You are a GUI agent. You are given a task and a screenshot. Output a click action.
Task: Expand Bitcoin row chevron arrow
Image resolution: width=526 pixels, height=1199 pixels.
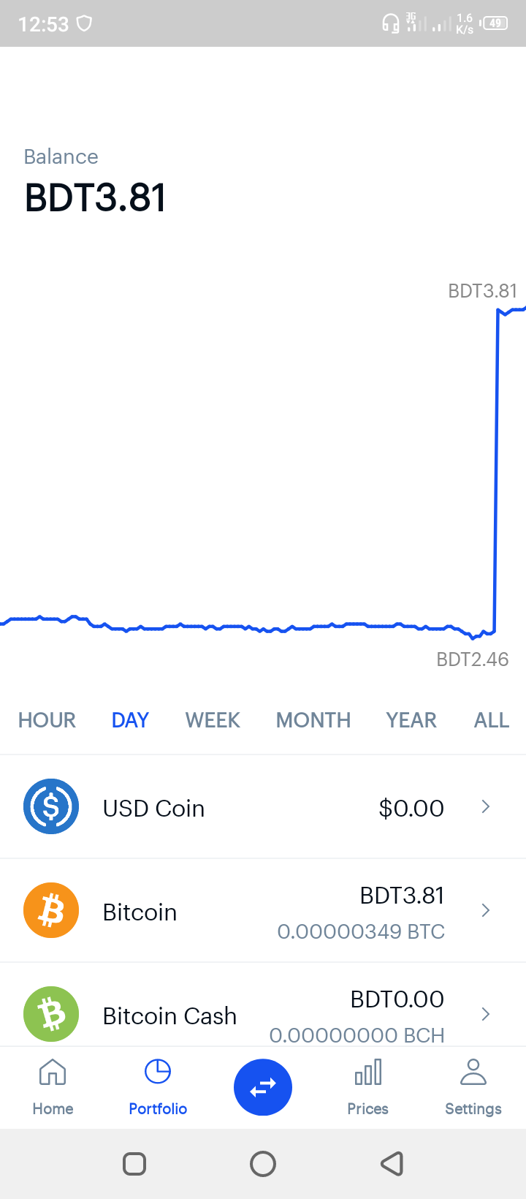[486, 910]
